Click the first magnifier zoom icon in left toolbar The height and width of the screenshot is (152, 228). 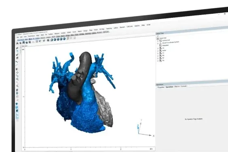point(17,79)
